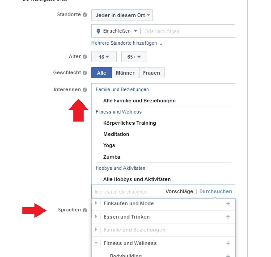Open the maximum age 65+ dropdown
Screen dimensions: 271x257
click(134, 57)
